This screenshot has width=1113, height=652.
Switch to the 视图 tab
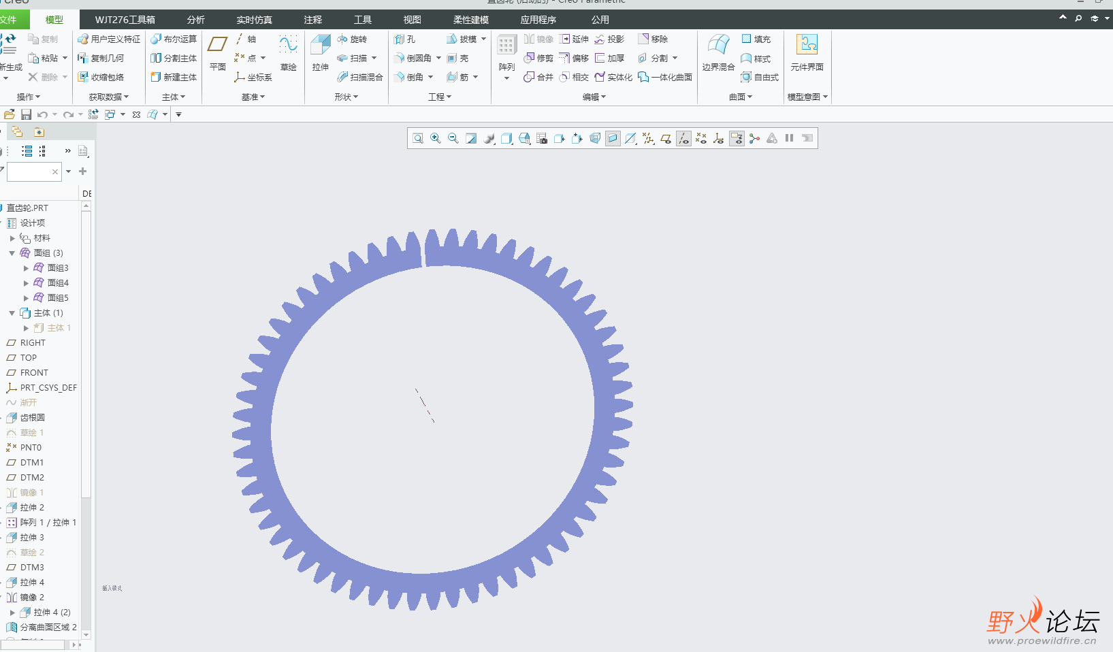413,20
